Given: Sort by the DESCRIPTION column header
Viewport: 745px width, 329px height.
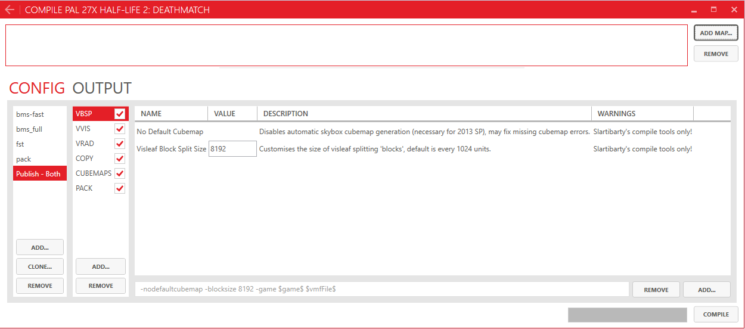Looking at the screenshot, I should pyautogui.click(x=424, y=113).
